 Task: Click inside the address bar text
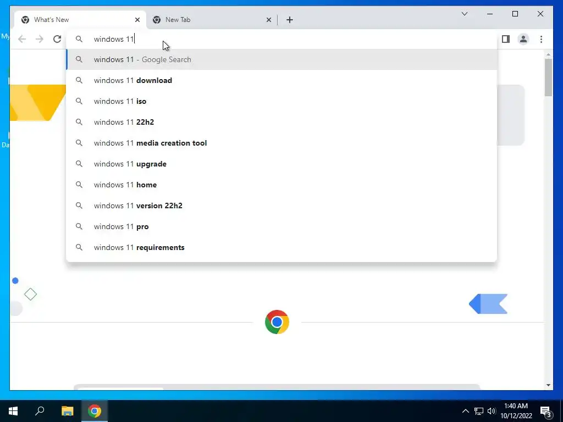(113, 39)
